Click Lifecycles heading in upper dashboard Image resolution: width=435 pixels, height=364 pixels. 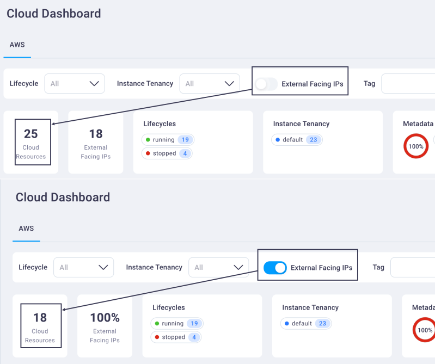click(x=160, y=124)
